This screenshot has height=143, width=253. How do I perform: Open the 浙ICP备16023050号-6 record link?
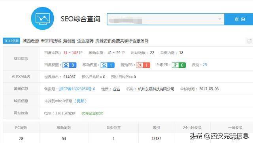[77, 89]
